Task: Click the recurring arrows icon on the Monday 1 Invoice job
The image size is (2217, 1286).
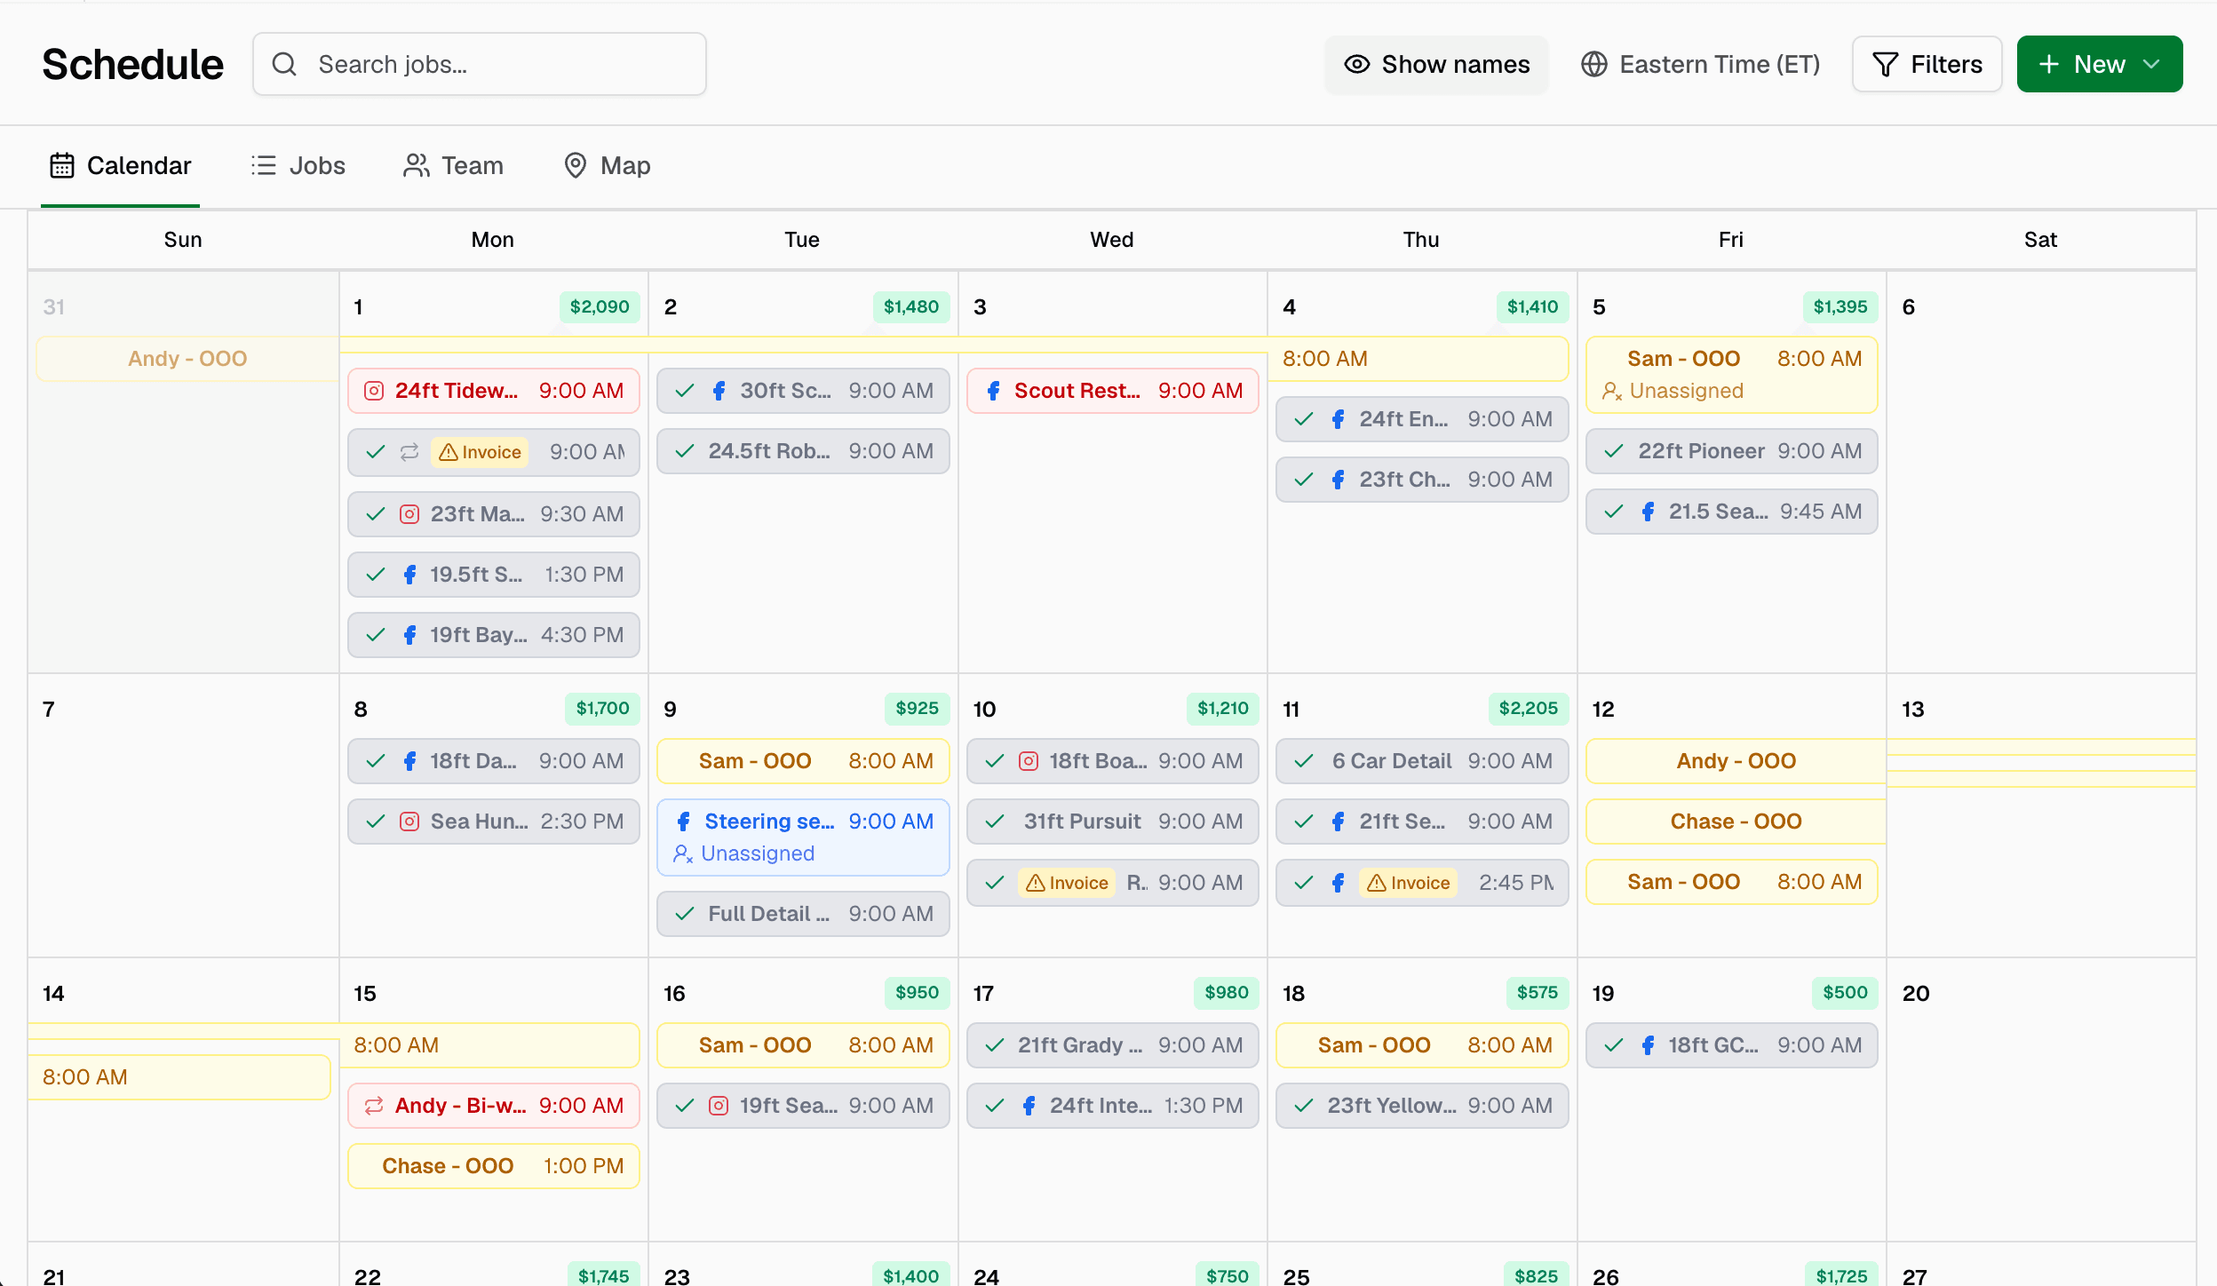Action: pyautogui.click(x=409, y=452)
